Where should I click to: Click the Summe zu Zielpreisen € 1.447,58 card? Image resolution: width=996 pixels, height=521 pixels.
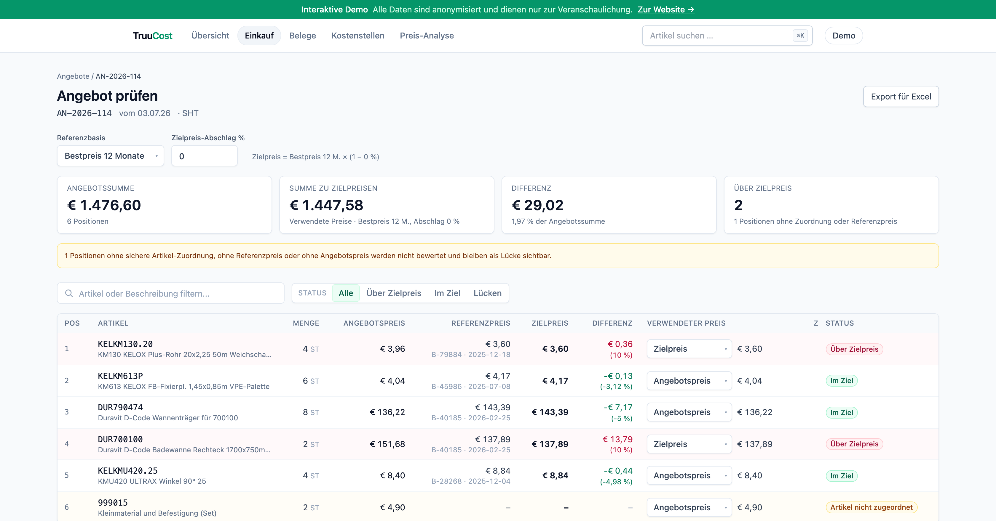click(387, 205)
